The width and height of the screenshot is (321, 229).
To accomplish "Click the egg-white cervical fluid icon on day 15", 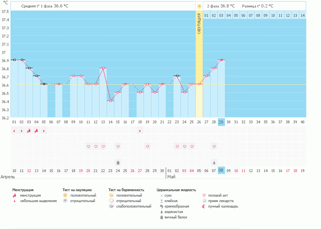I will pos(118,162).
